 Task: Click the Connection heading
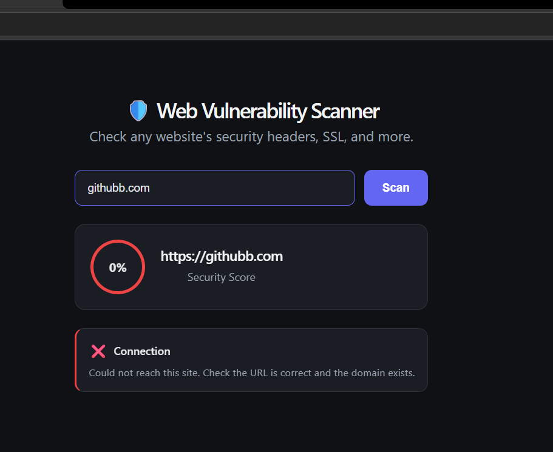(x=142, y=351)
